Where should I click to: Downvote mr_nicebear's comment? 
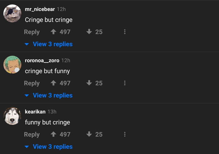pyautogui.click(x=89, y=32)
